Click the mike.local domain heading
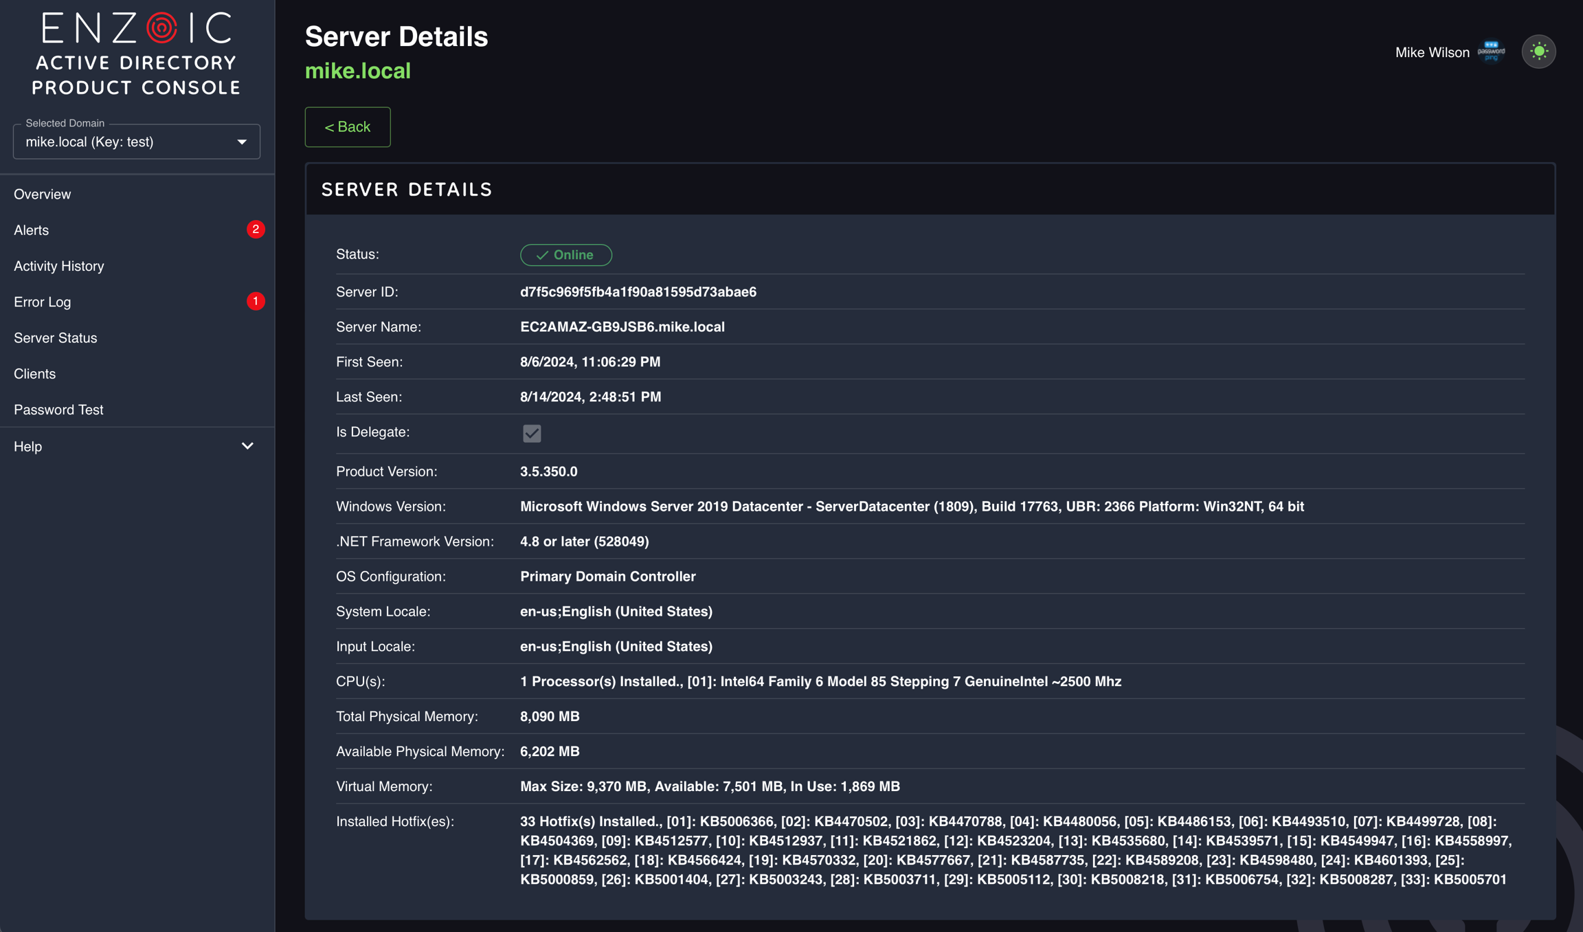1583x932 pixels. (358, 71)
